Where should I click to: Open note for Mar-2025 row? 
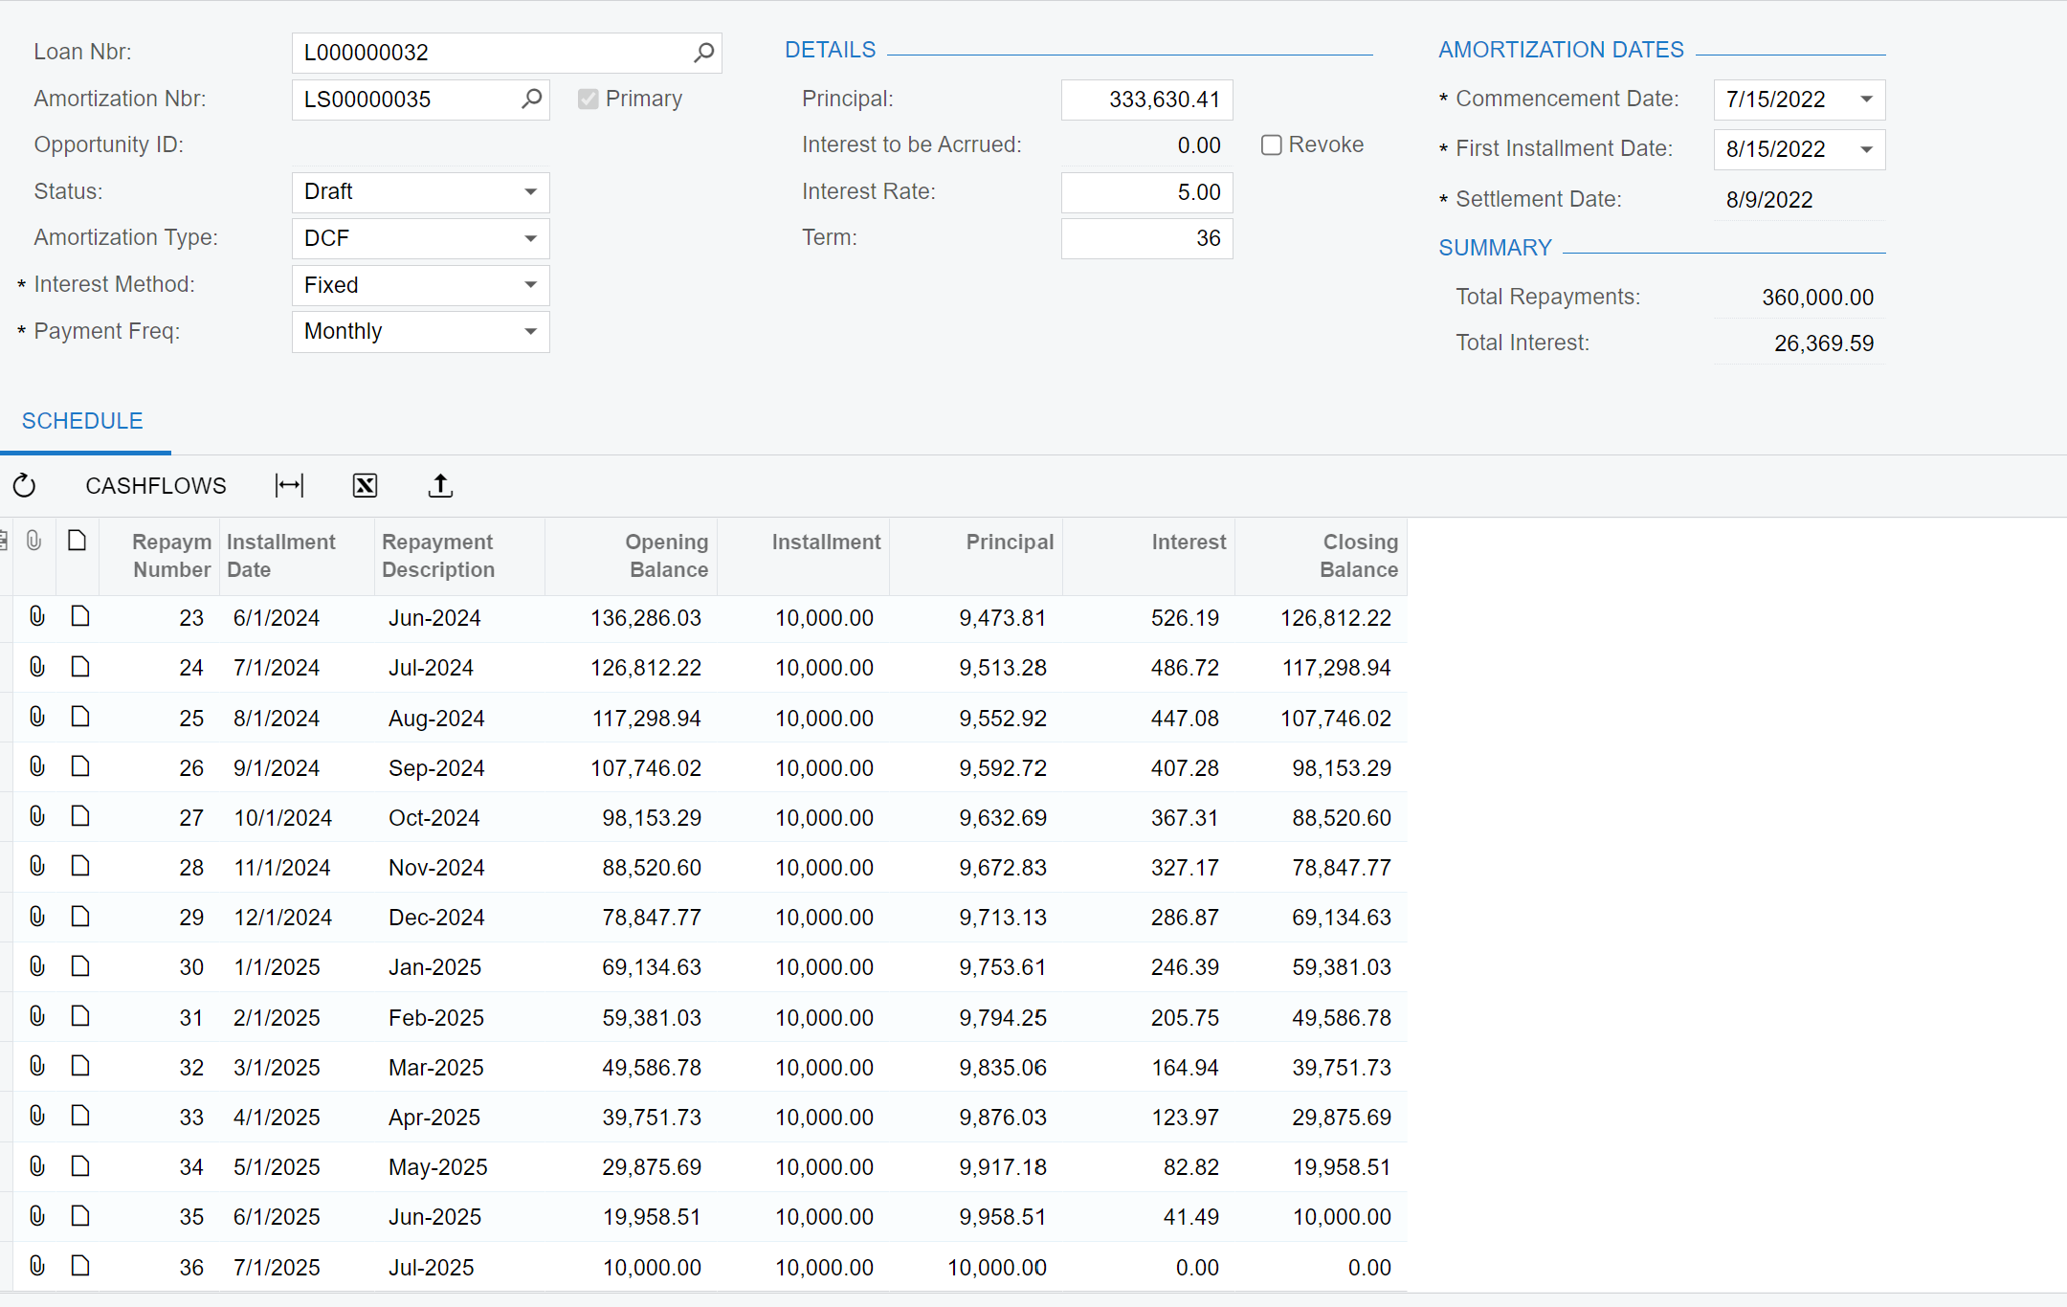pyautogui.click(x=80, y=1066)
